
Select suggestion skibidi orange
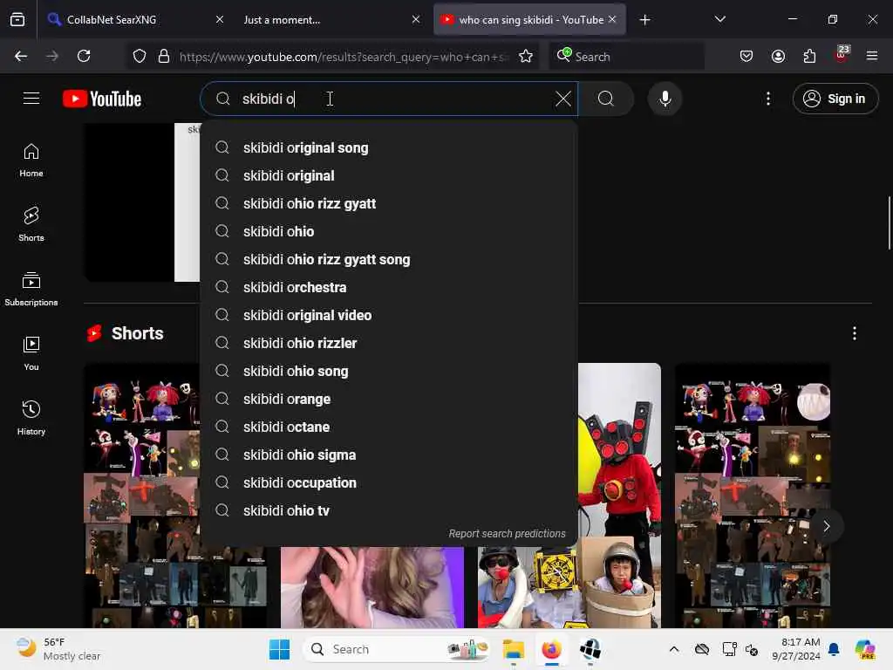[x=389, y=399]
